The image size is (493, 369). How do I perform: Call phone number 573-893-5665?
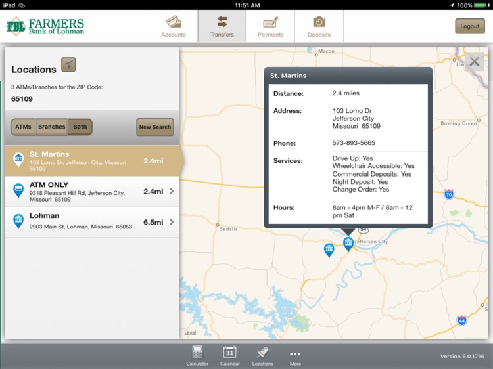(354, 143)
